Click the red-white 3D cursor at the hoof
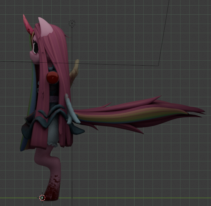 click(42, 198)
